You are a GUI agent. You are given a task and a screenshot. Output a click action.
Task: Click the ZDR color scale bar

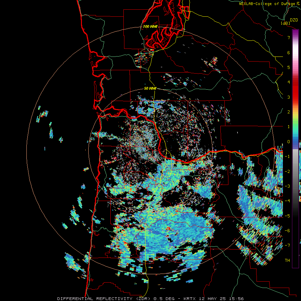[x=295, y=148]
